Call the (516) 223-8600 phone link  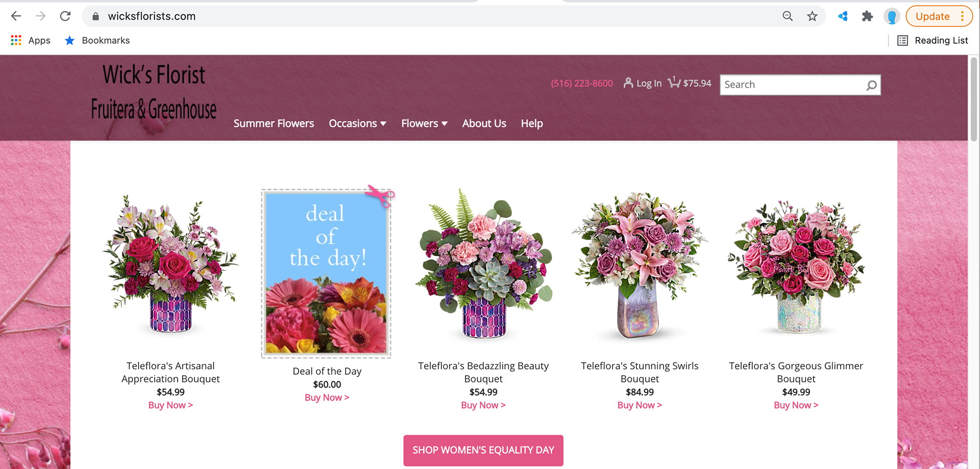pyautogui.click(x=581, y=83)
